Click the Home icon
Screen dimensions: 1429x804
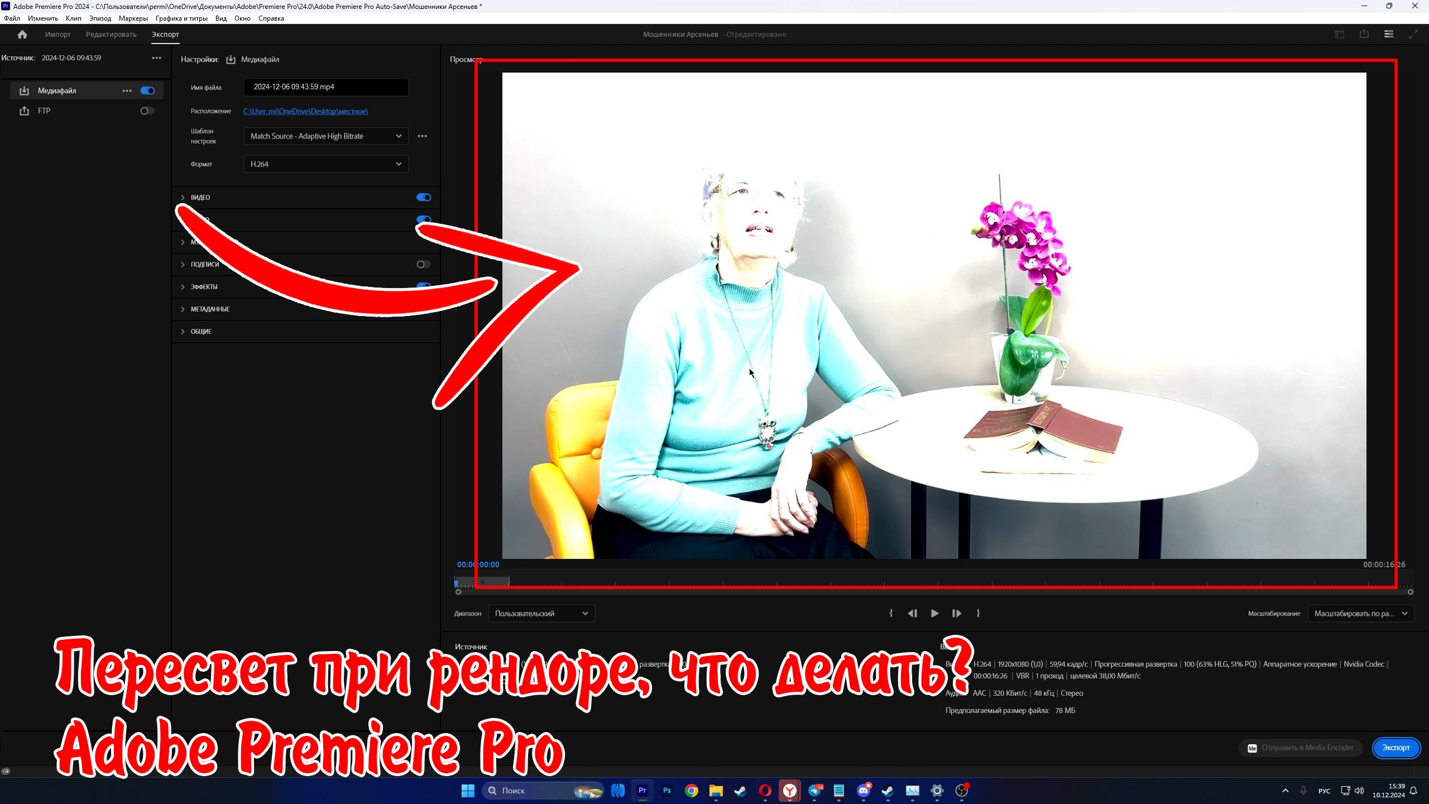tap(22, 35)
